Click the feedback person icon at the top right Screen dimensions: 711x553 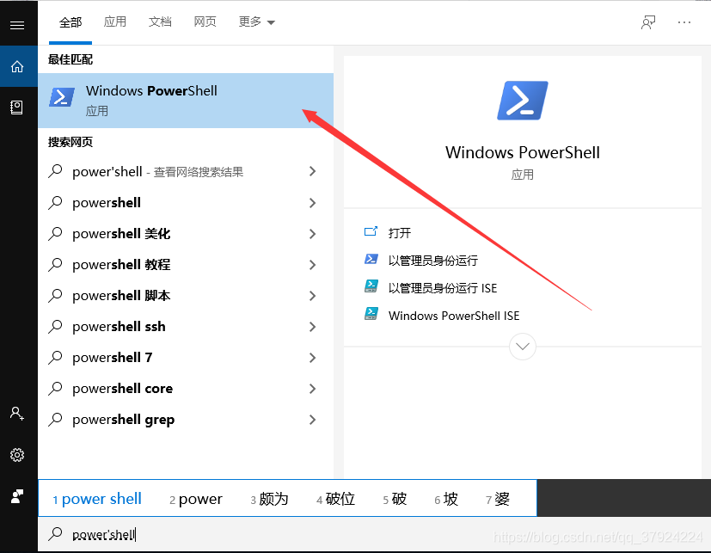[648, 22]
